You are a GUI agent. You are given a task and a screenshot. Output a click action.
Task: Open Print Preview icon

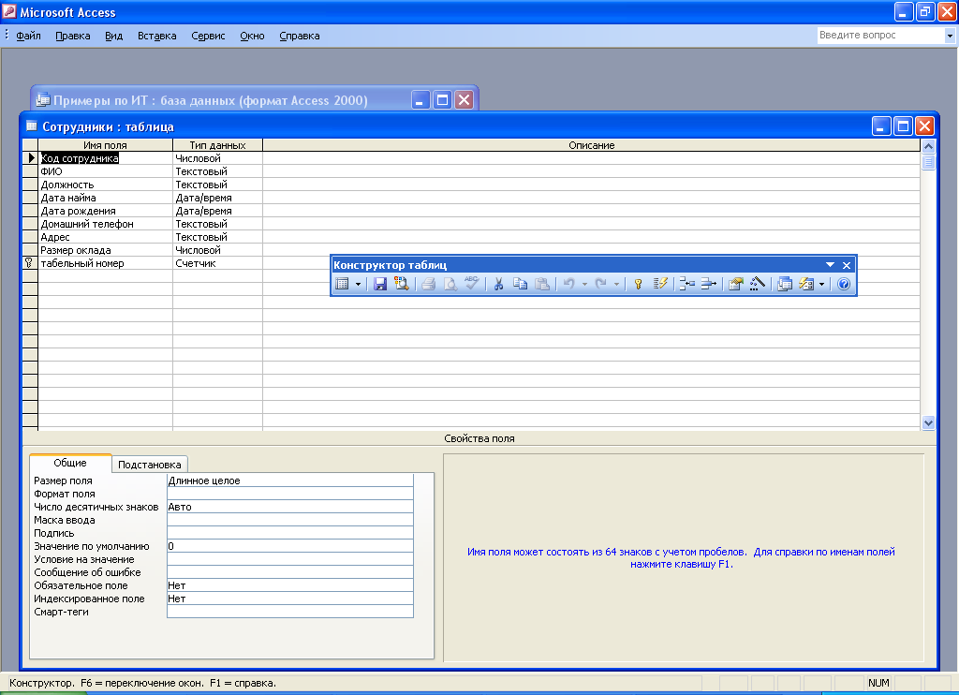click(450, 284)
